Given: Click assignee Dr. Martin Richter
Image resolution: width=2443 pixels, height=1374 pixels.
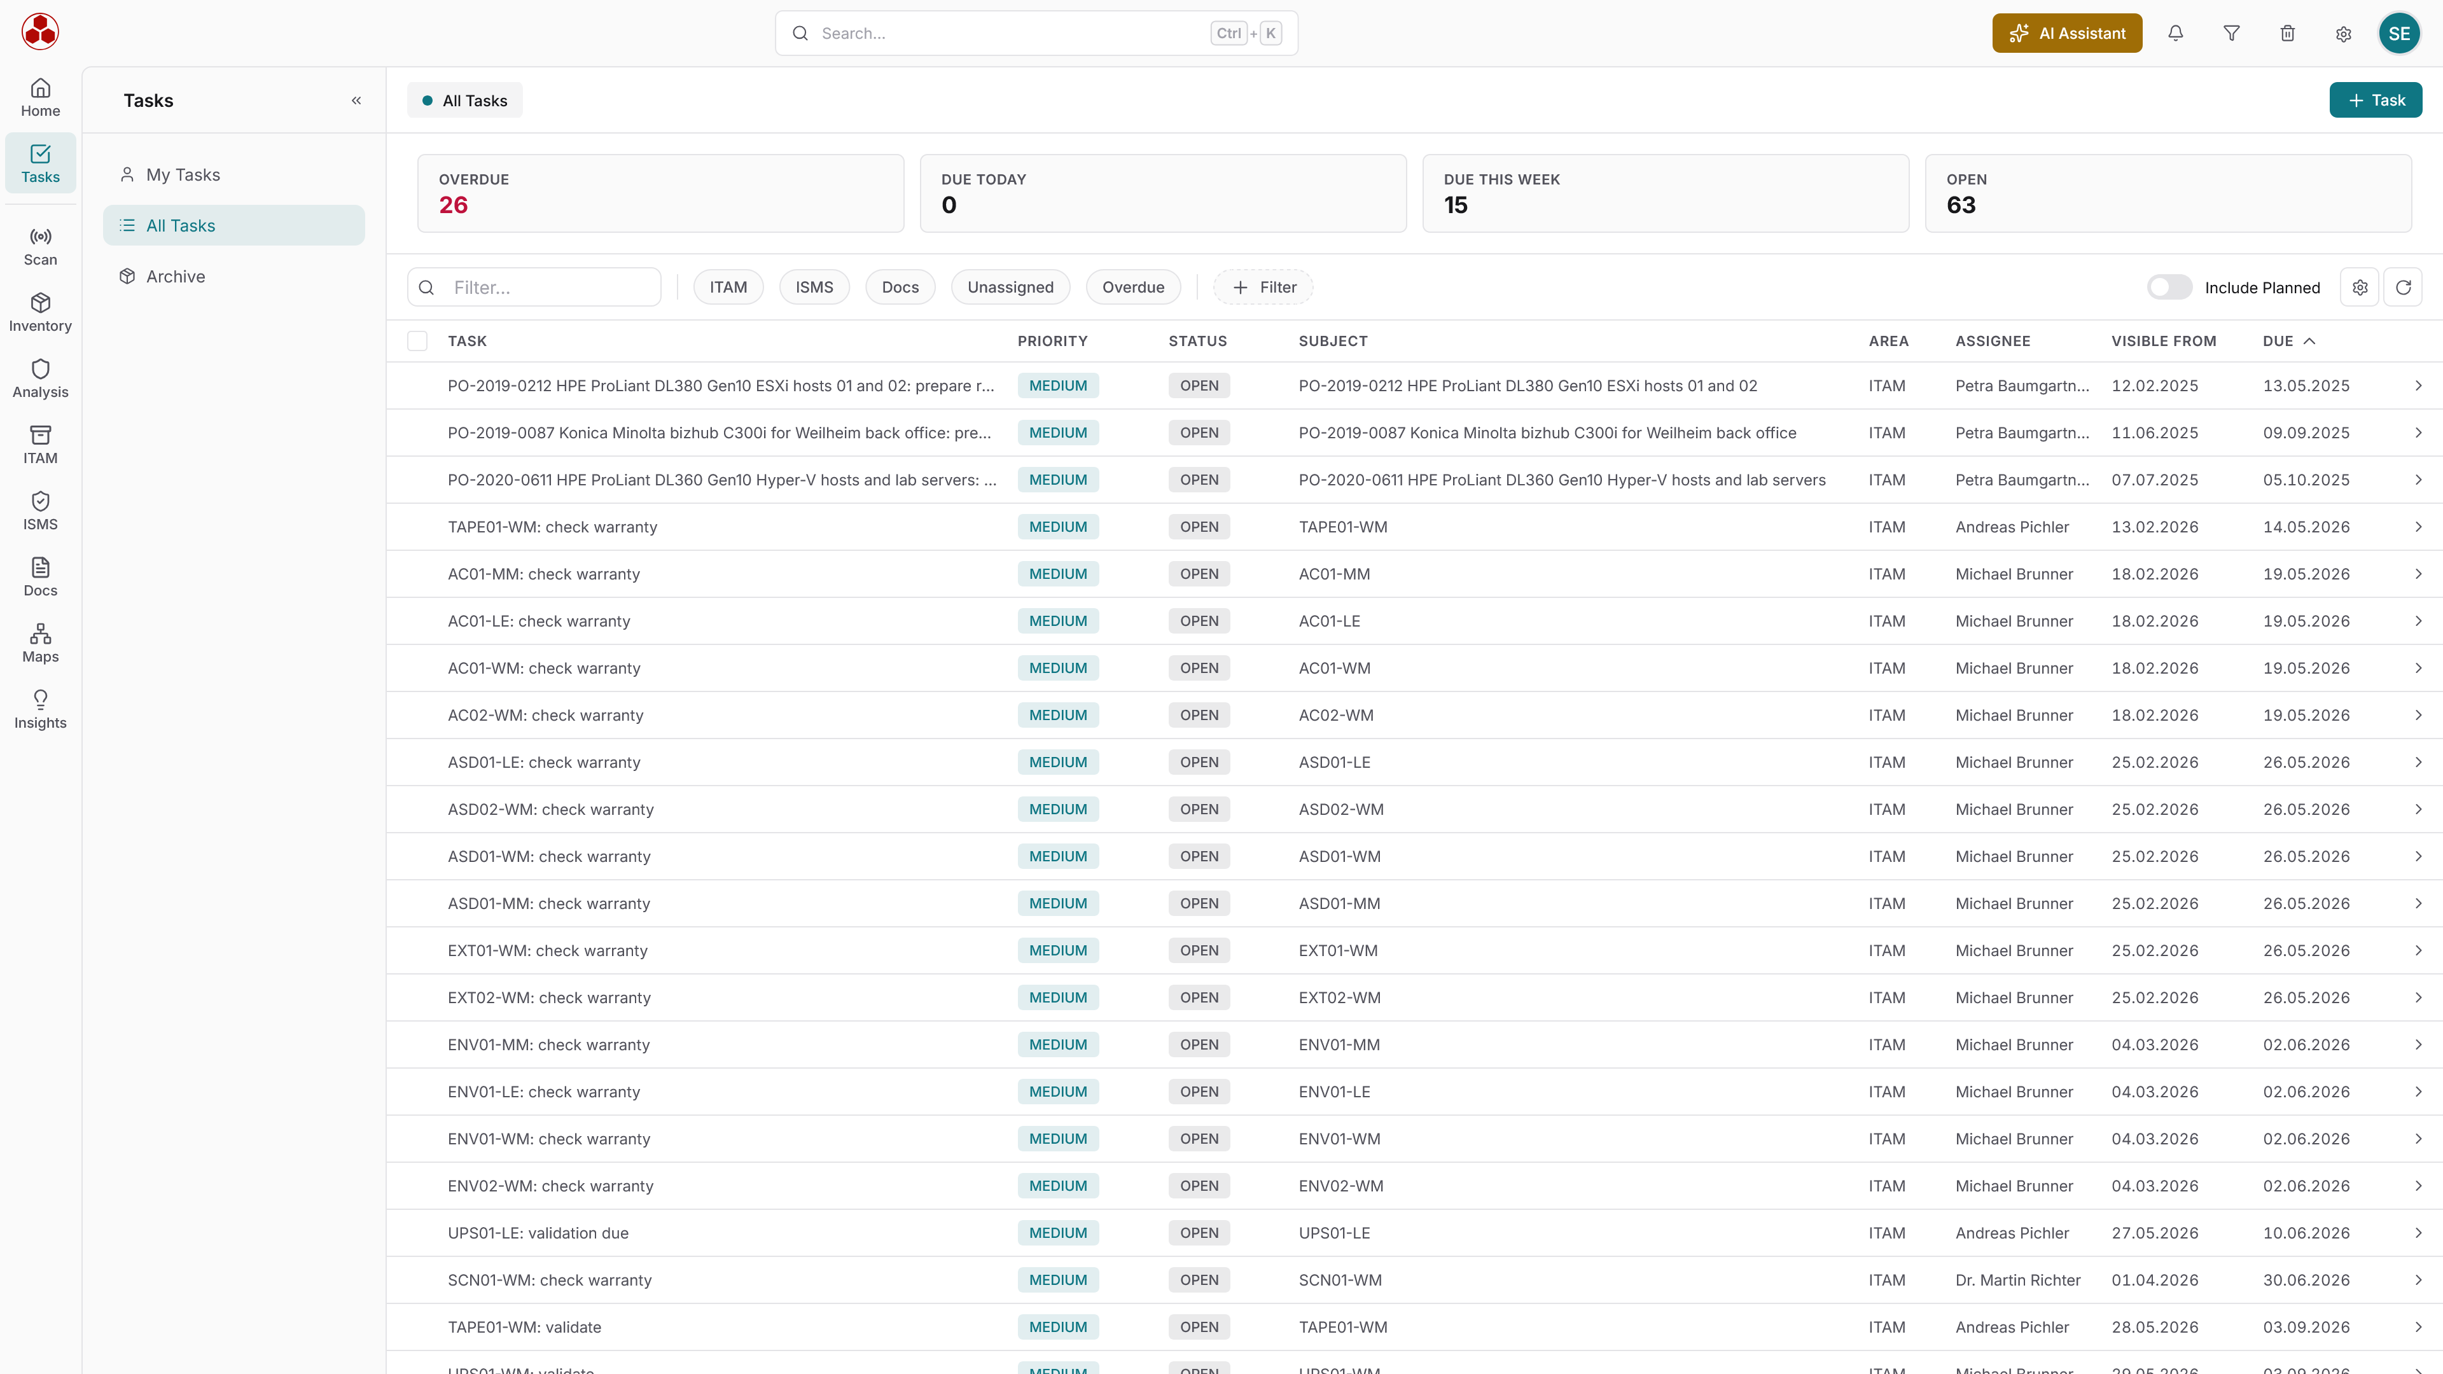Looking at the screenshot, I should pos(2018,1280).
